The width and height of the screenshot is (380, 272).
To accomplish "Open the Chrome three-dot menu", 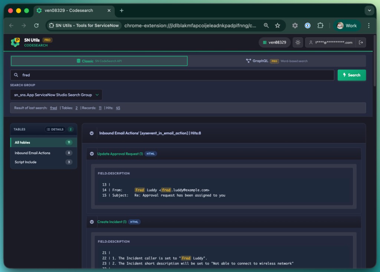I will pyautogui.click(x=368, y=26).
